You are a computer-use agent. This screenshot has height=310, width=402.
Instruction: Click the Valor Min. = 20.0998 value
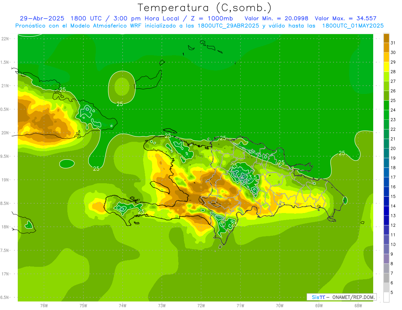coord(276,18)
